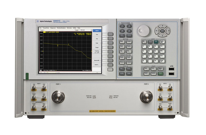Push the Trace hardkey
The image size is (206, 135).
(122, 36)
